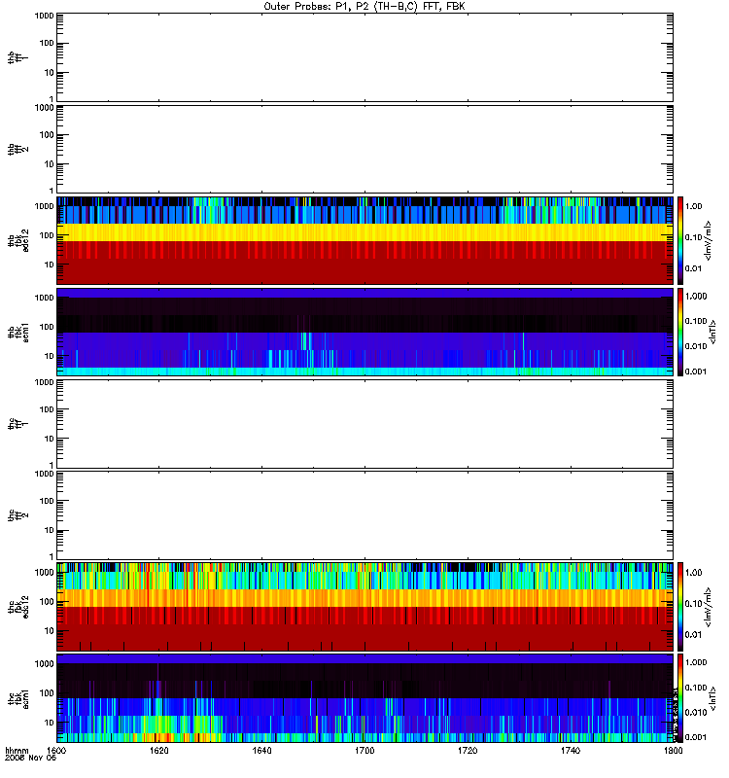Select the empty thc fff 1 panel
Viewport: 729px width, 778px height.
(x=364, y=424)
